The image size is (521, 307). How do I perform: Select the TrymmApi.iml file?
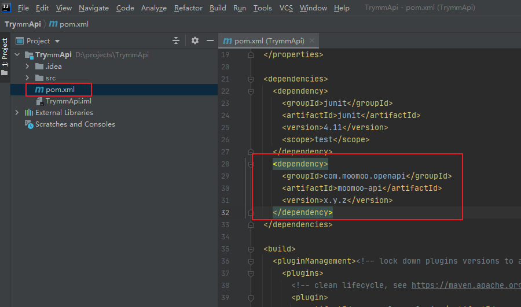pos(68,101)
